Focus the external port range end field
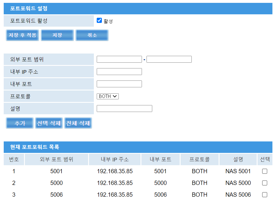Image resolution: width=279 pixels, height=207 pixels. tap(169, 59)
